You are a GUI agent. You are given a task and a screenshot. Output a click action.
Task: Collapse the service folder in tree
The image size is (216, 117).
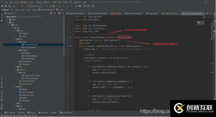[15, 70]
